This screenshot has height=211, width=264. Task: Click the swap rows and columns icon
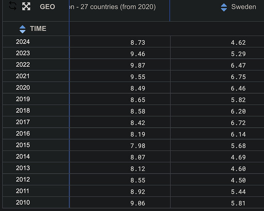click(13, 6)
